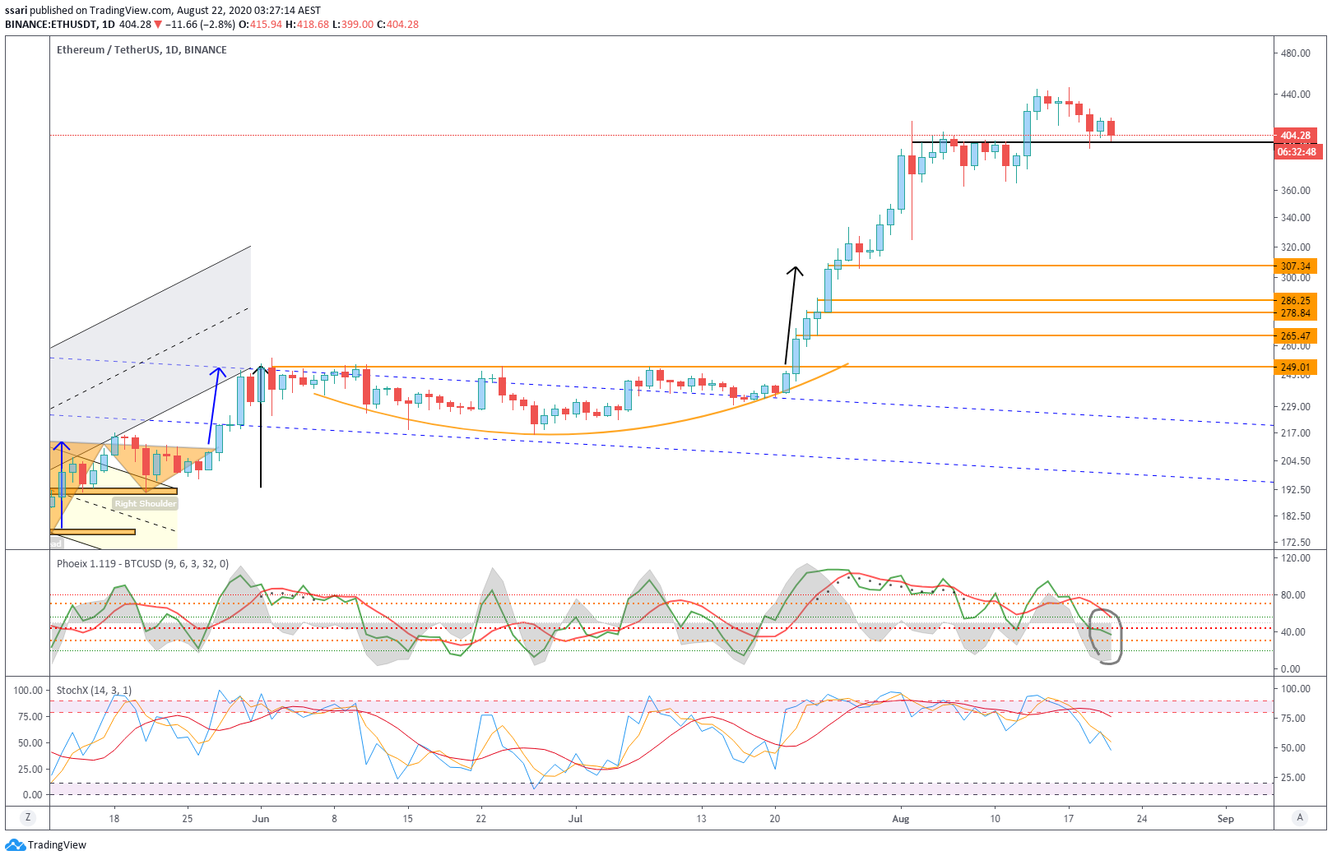1332x860 pixels.
Task: Select the black horizontal support line near 398
Action: click(1094, 143)
